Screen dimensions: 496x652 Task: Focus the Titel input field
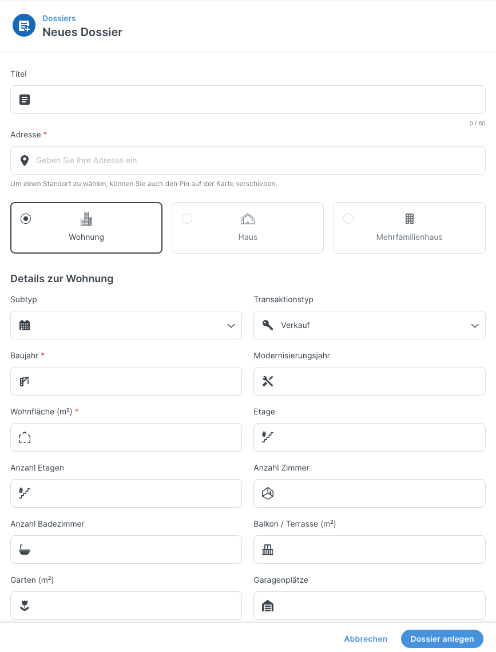point(248,100)
